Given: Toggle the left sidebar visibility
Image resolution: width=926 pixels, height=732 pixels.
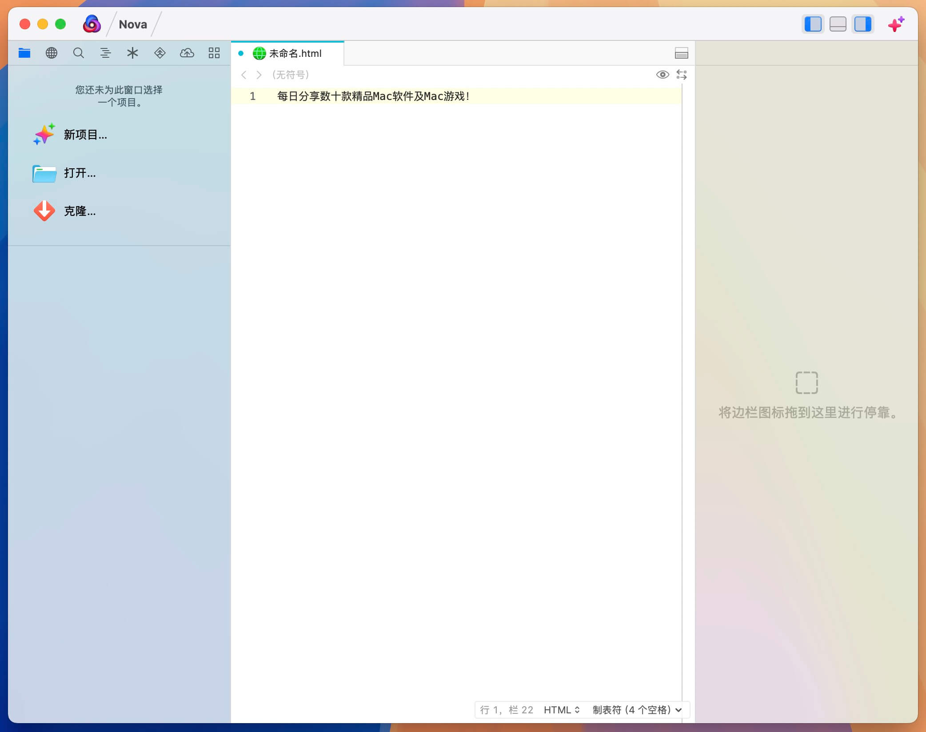Looking at the screenshot, I should pyautogui.click(x=813, y=24).
